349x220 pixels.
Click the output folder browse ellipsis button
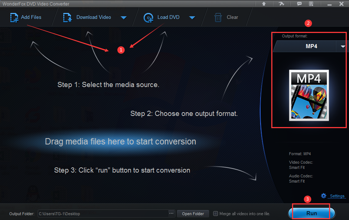[171, 214]
